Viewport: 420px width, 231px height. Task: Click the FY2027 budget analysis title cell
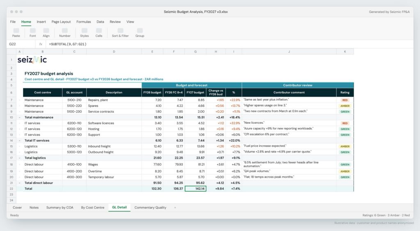coord(49,74)
